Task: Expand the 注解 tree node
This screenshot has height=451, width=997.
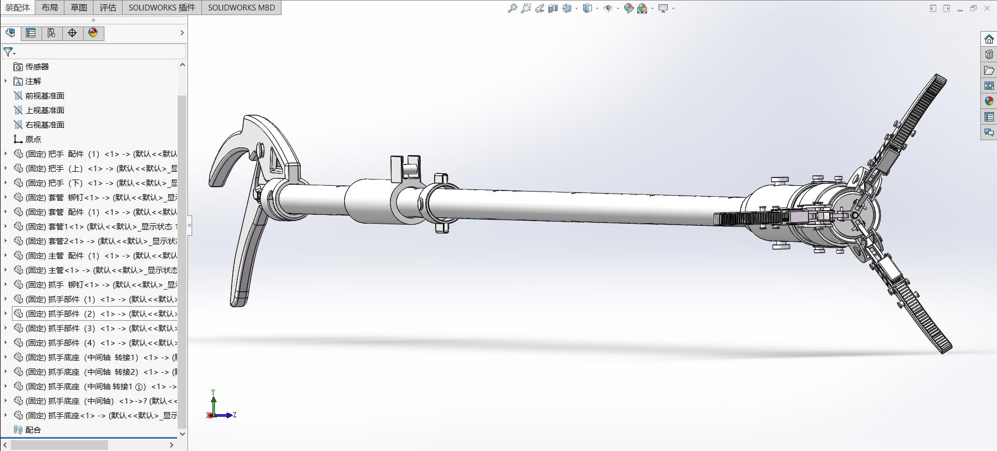Action: point(6,81)
